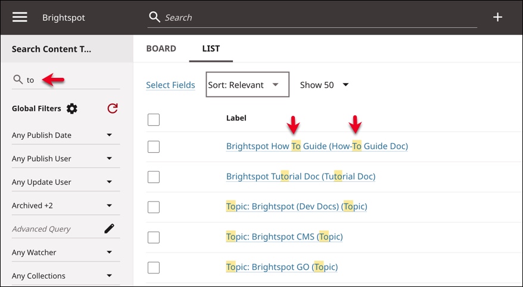Image resolution: width=523 pixels, height=287 pixels.
Task: Open the Sort: Relevant dropdown
Action: click(247, 84)
